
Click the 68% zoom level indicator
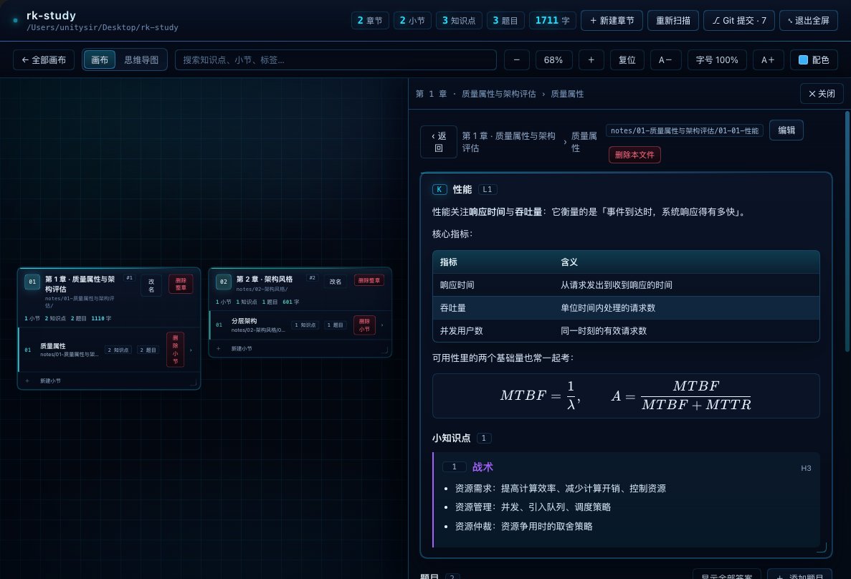tap(553, 59)
